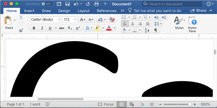The width and height of the screenshot is (217, 108).
Task: Click the Print icon in title bar
Action: coord(97,4)
